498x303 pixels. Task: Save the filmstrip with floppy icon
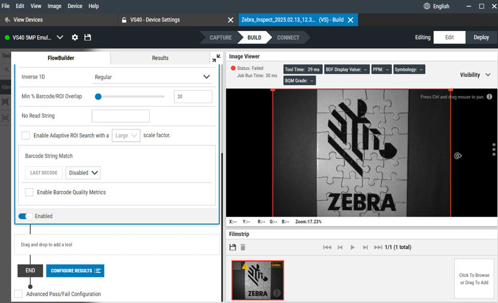point(233,247)
